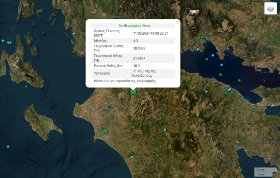This screenshot has width=280, height=178.
Task: Choose the cyan marker on the southern coast near the bottom edge
Action: click(x=132, y=157)
